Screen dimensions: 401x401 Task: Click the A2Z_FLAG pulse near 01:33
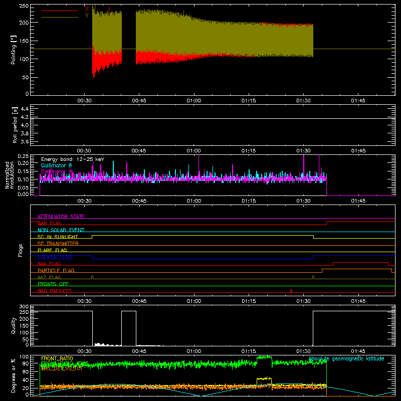313,277
